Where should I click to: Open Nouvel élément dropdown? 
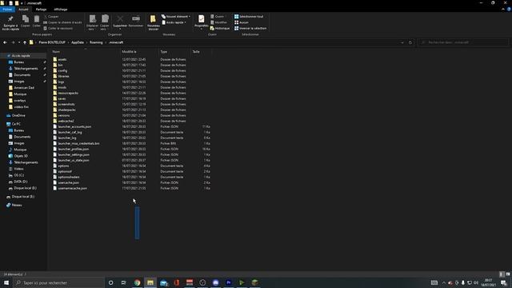(x=176, y=16)
